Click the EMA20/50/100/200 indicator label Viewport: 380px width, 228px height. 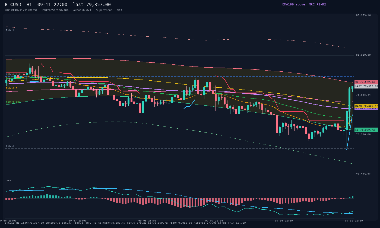55,10
